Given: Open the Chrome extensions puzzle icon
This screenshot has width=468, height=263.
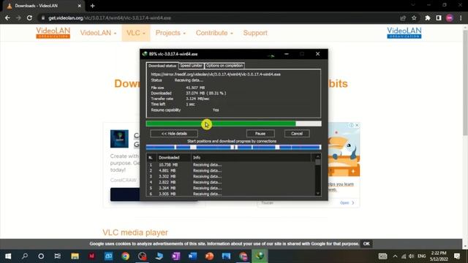Looking at the screenshot, I should pos(427,18).
